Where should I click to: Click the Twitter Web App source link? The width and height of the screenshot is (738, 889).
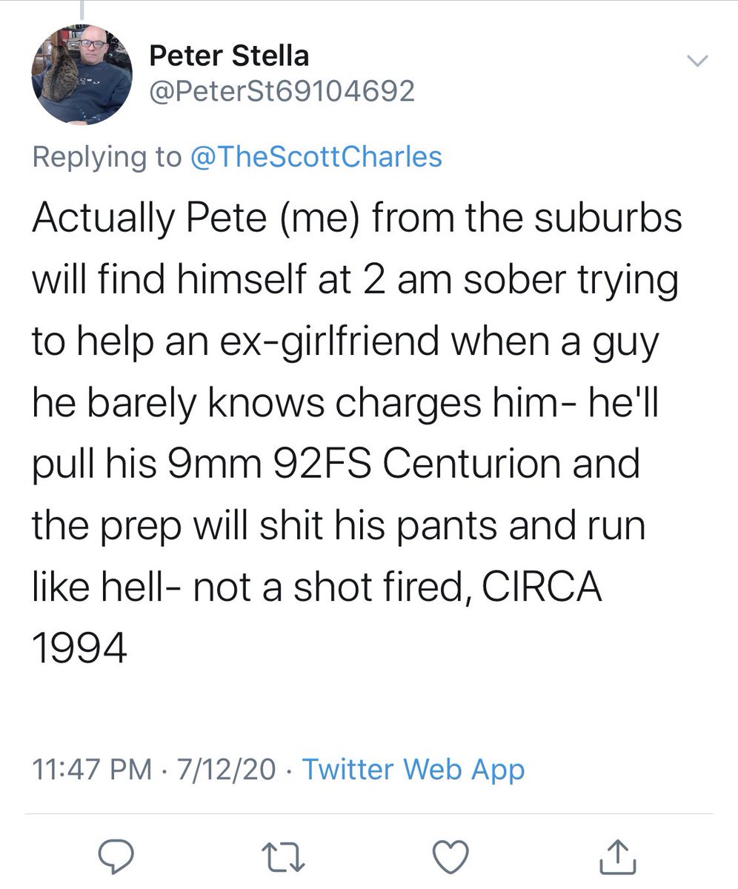[x=413, y=770]
